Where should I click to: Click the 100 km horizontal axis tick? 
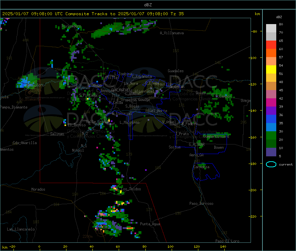(x=170, y=246)
